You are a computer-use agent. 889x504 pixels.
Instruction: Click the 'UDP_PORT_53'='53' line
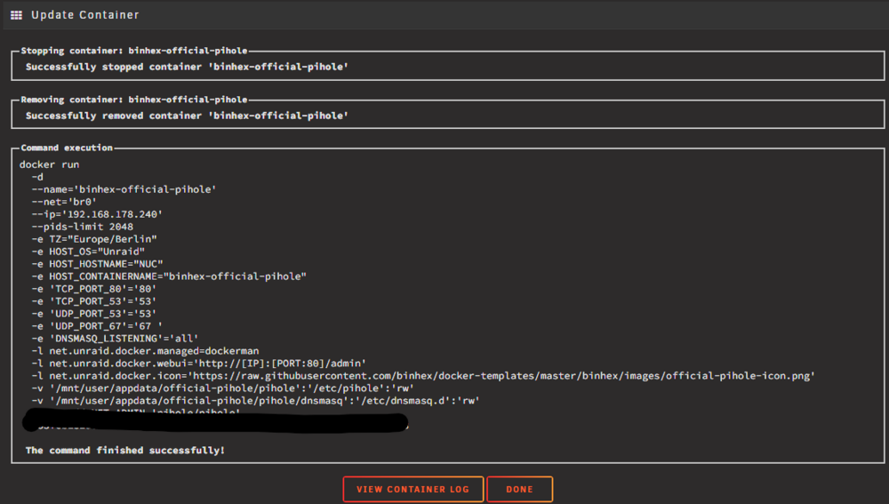pyautogui.click(x=94, y=314)
